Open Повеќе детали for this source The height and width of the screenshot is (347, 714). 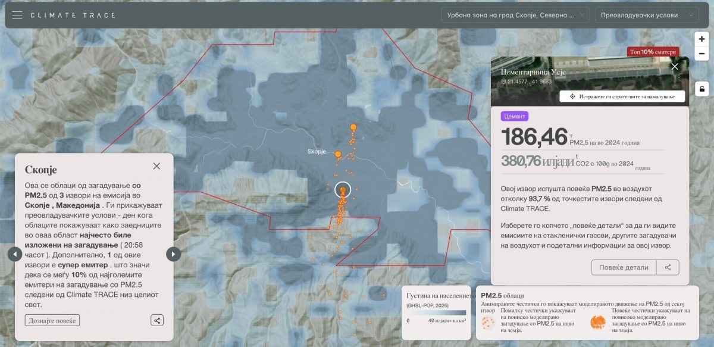pyautogui.click(x=624, y=267)
